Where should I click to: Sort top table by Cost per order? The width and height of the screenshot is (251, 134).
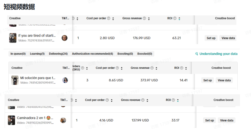click(113, 18)
